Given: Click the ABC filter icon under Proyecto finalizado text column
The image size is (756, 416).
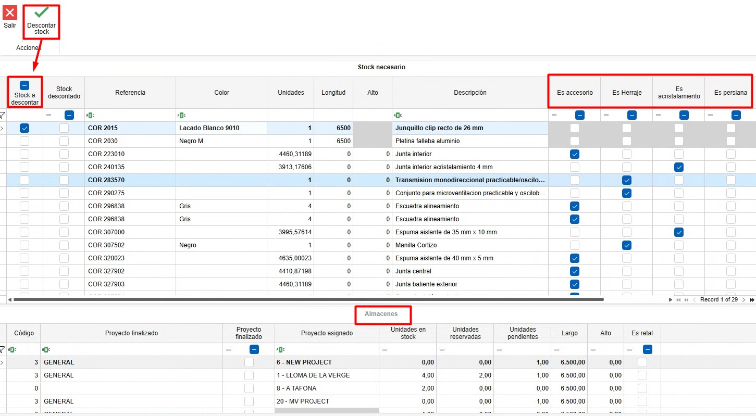Looking at the screenshot, I should 47,349.
